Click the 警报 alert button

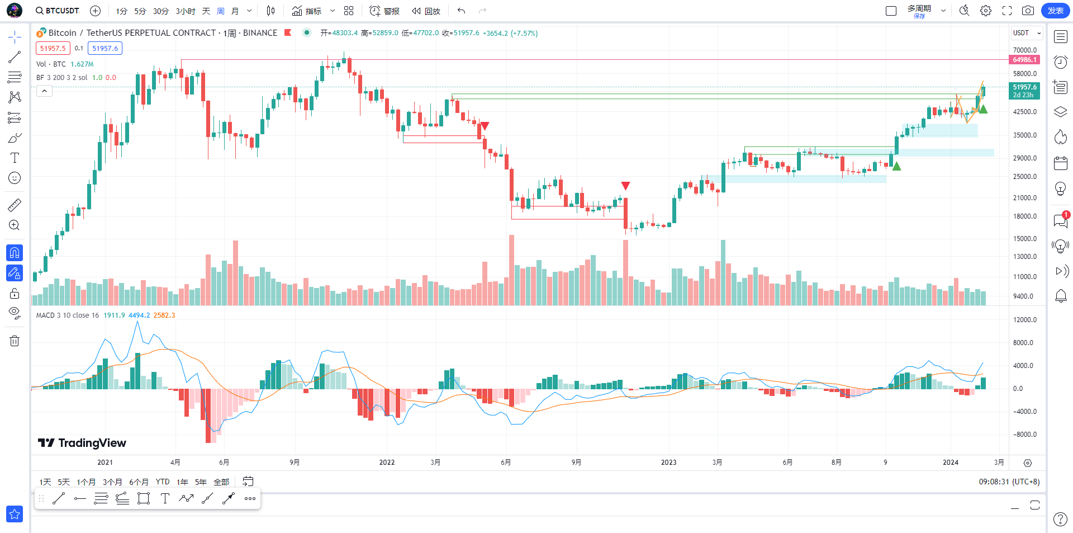(384, 11)
